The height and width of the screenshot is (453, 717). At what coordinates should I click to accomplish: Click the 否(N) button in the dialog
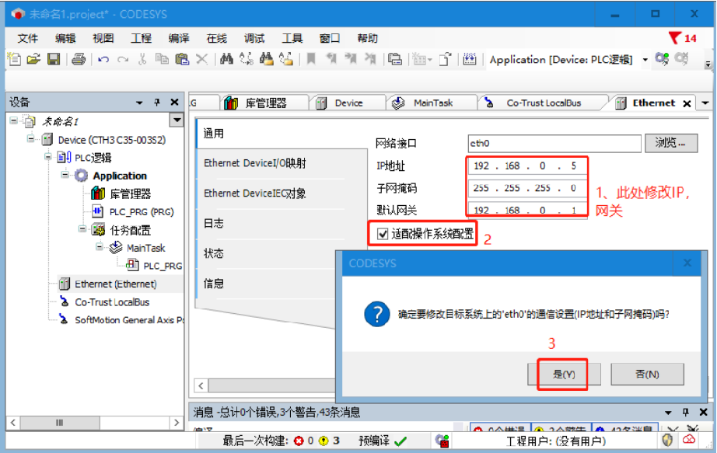tap(648, 375)
